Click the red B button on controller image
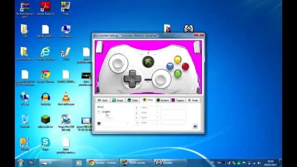 [186, 67]
